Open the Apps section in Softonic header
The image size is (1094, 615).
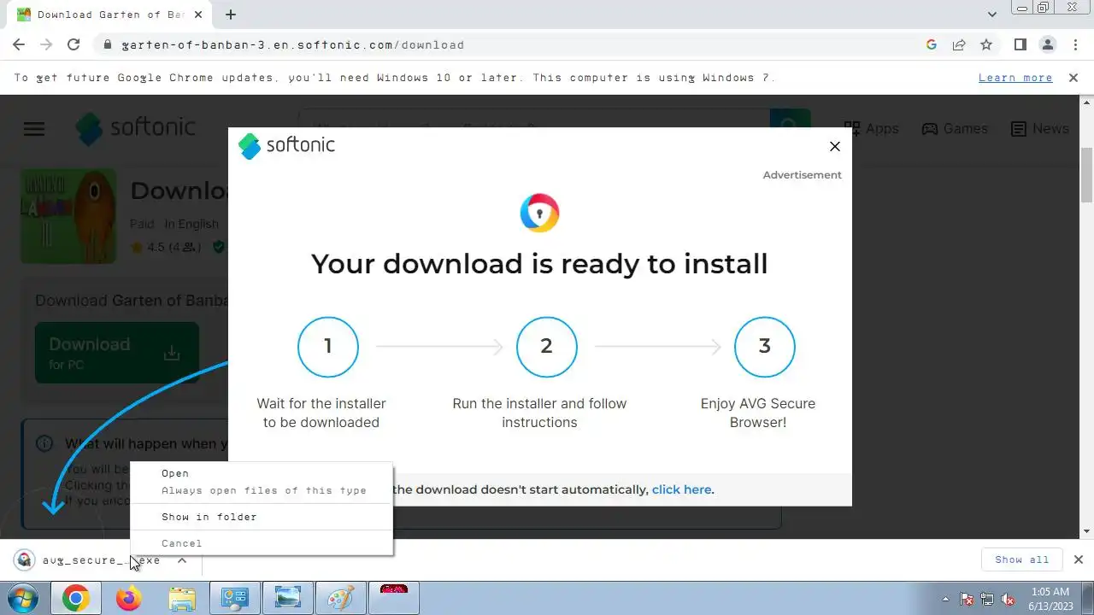(870, 128)
